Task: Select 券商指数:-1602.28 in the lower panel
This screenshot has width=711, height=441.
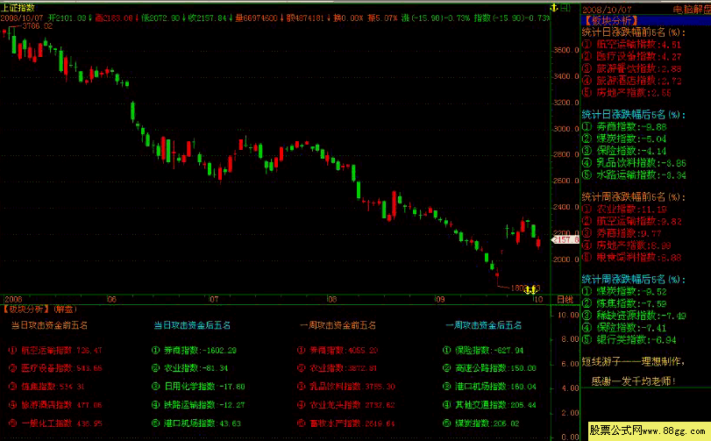Action: tap(194, 351)
